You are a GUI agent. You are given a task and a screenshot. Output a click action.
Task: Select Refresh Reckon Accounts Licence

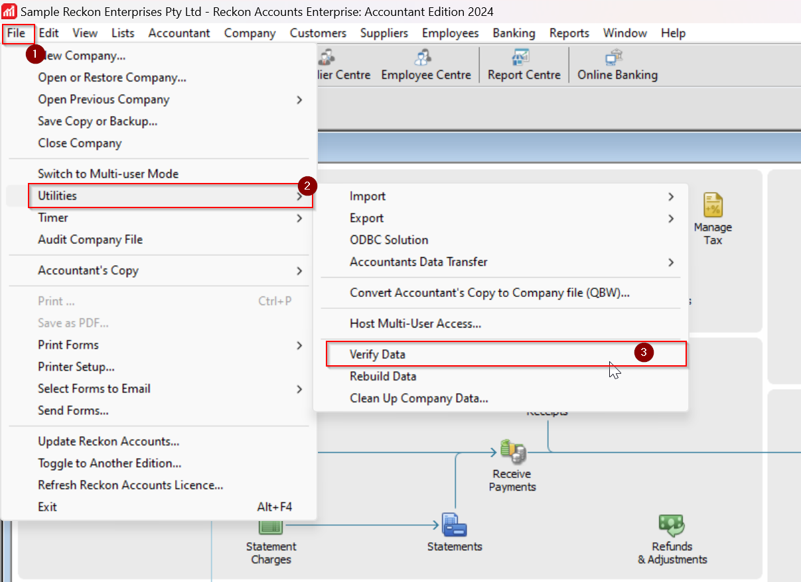click(159, 485)
